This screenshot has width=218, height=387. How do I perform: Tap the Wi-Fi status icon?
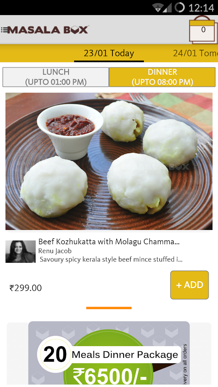pyautogui.click(x=158, y=8)
